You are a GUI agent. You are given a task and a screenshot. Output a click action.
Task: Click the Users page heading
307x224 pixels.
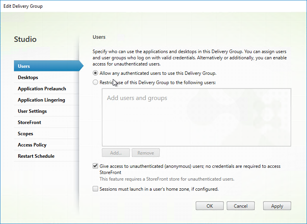tap(99, 37)
